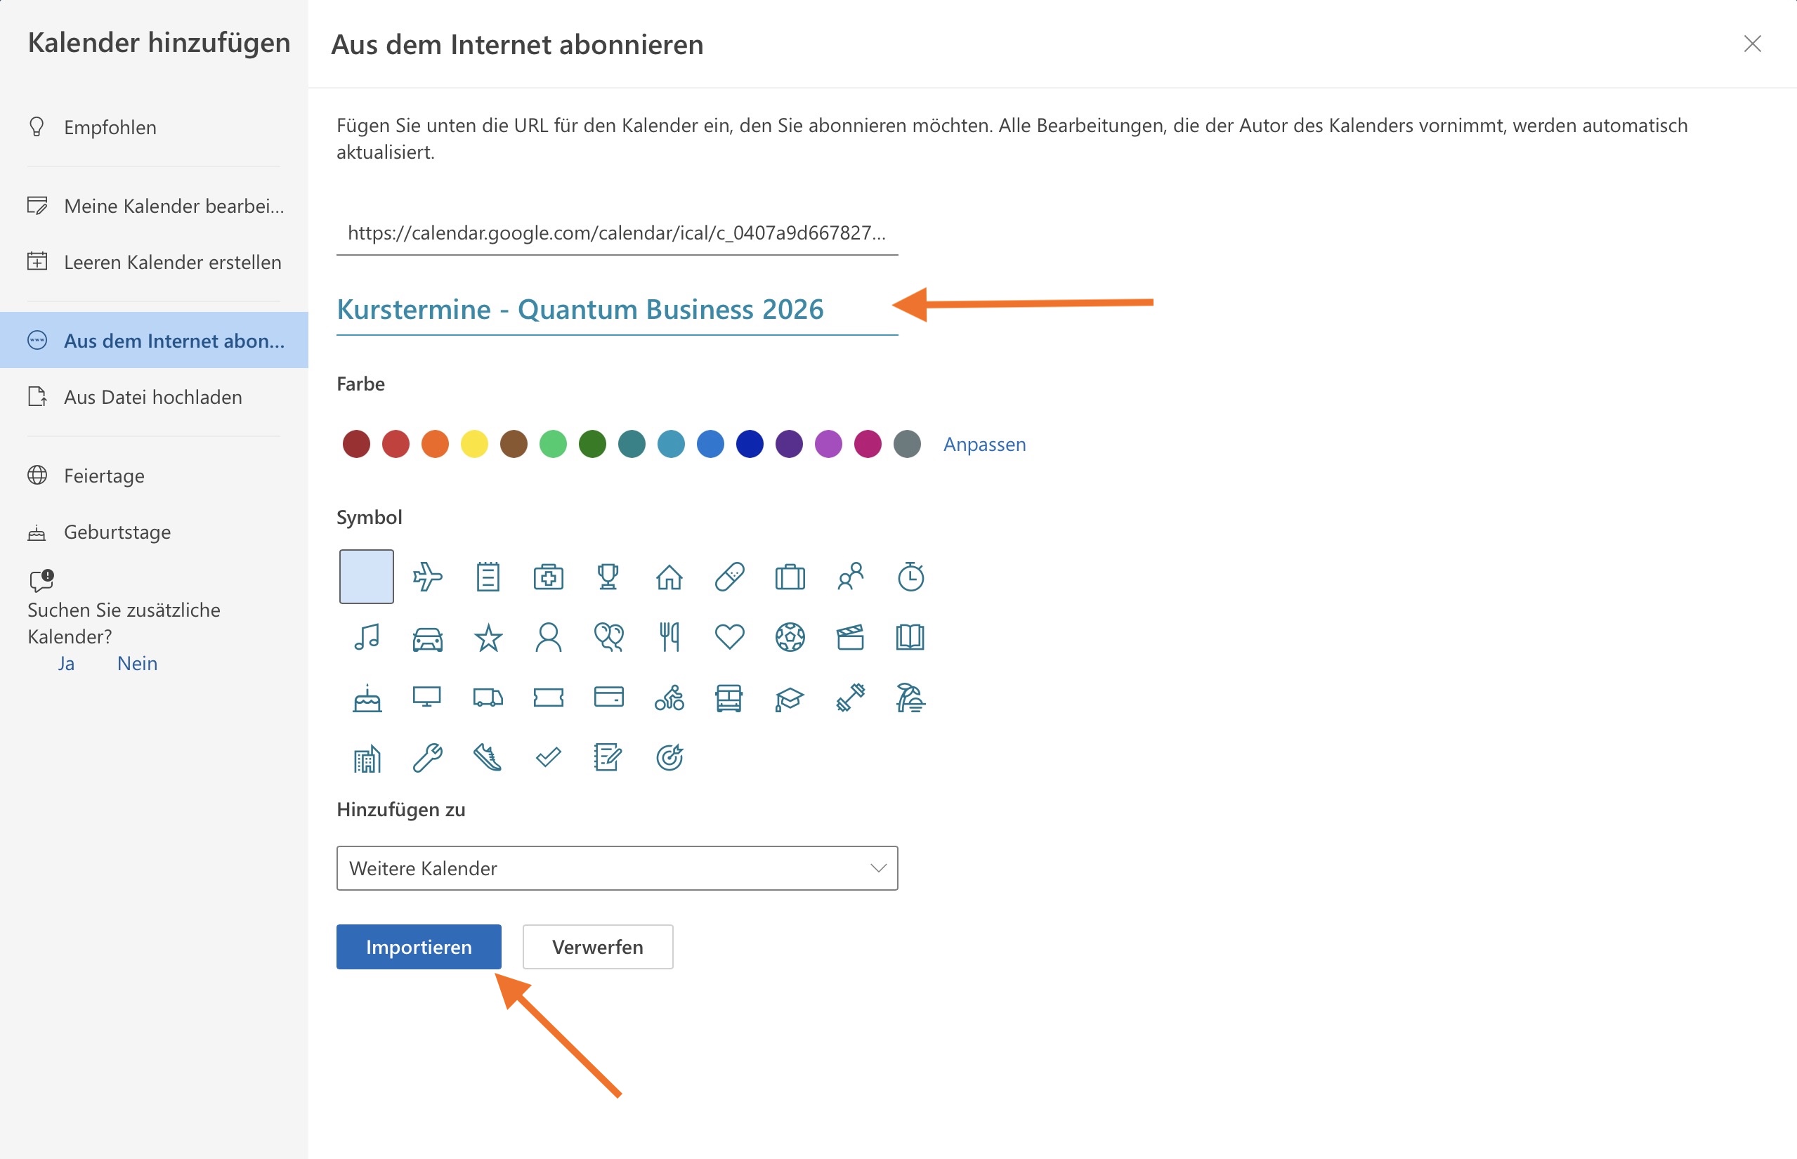
Task: Select the wrench symbol icon
Action: (427, 758)
